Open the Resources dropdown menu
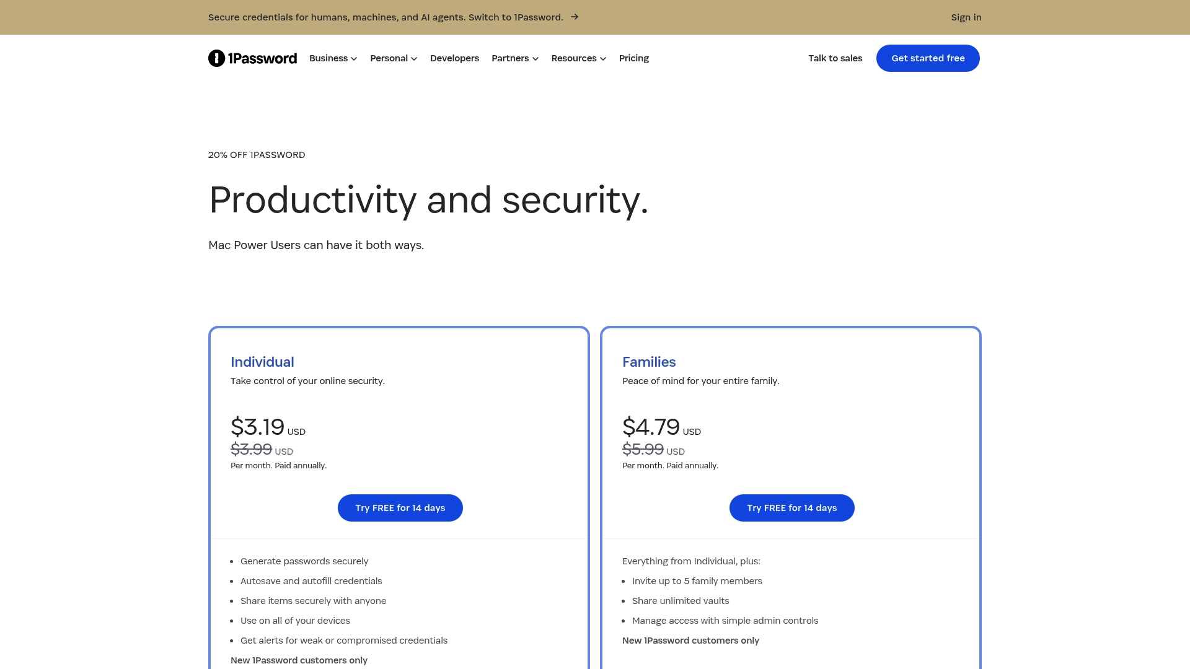This screenshot has width=1190, height=669. [579, 58]
